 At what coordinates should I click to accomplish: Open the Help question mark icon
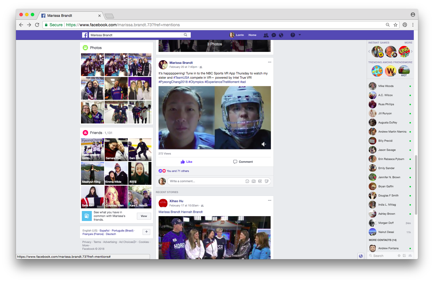point(293,35)
